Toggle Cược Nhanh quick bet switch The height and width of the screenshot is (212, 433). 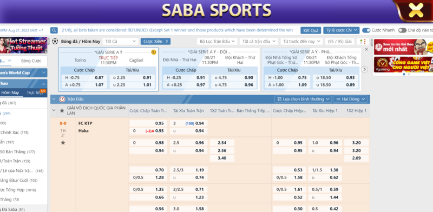coord(366,30)
